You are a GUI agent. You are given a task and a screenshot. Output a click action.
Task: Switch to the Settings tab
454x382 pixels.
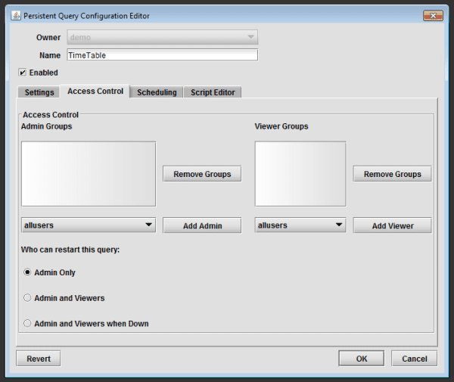point(39,92)
